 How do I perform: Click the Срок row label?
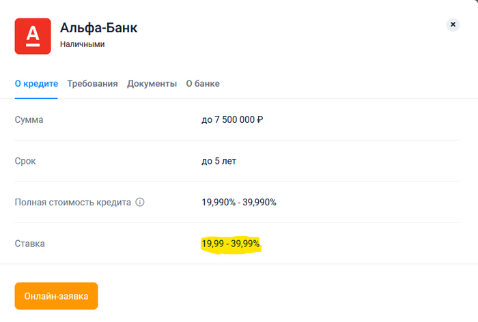[x=25, y=161]
